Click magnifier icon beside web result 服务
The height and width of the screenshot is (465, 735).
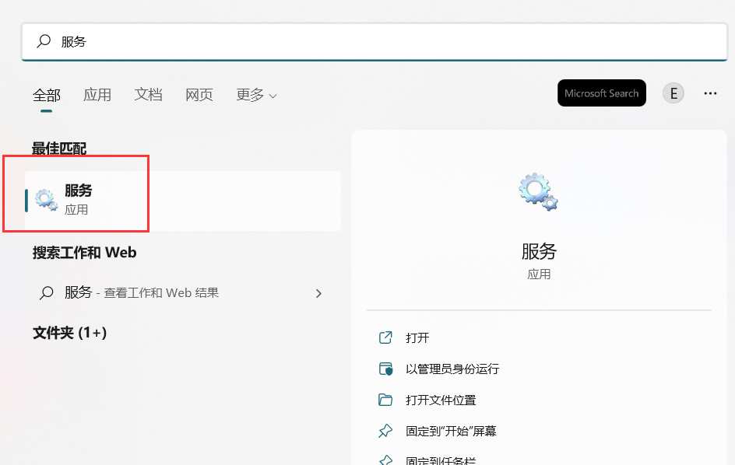[x=47, y=293]
